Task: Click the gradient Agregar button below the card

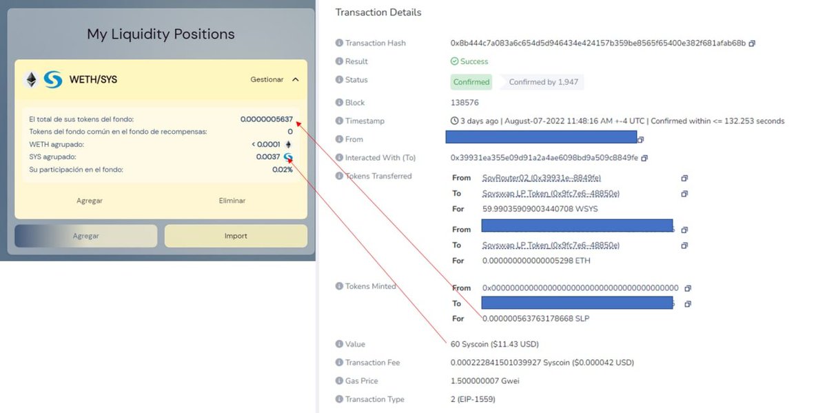Action: pyautogui.click(x=86, y=236)
